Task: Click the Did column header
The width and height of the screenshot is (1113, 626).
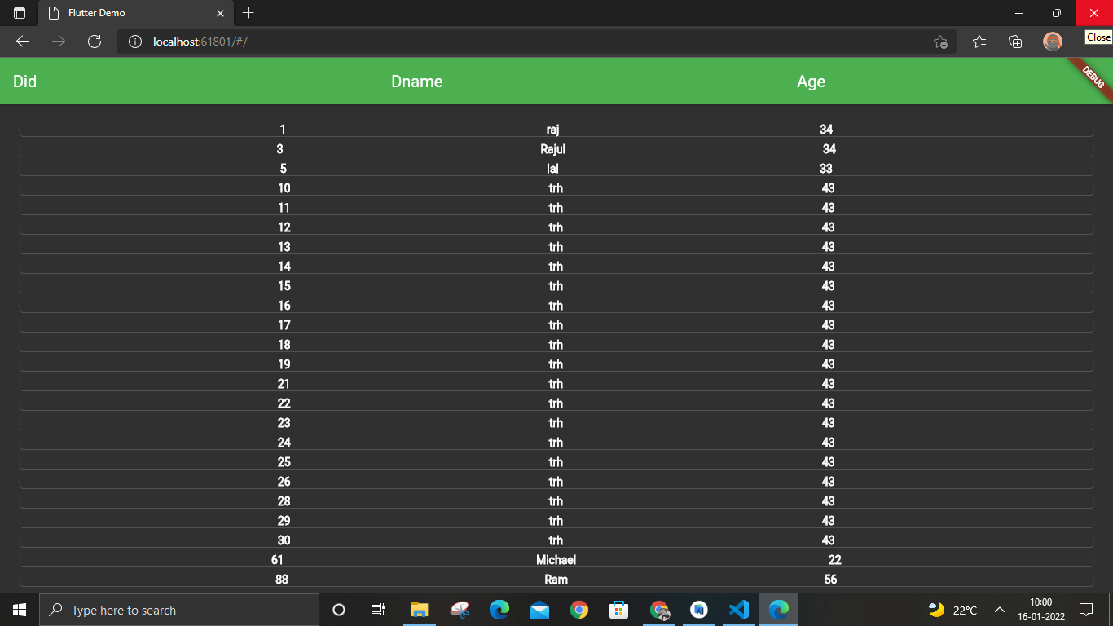Action: coord(25,82)
